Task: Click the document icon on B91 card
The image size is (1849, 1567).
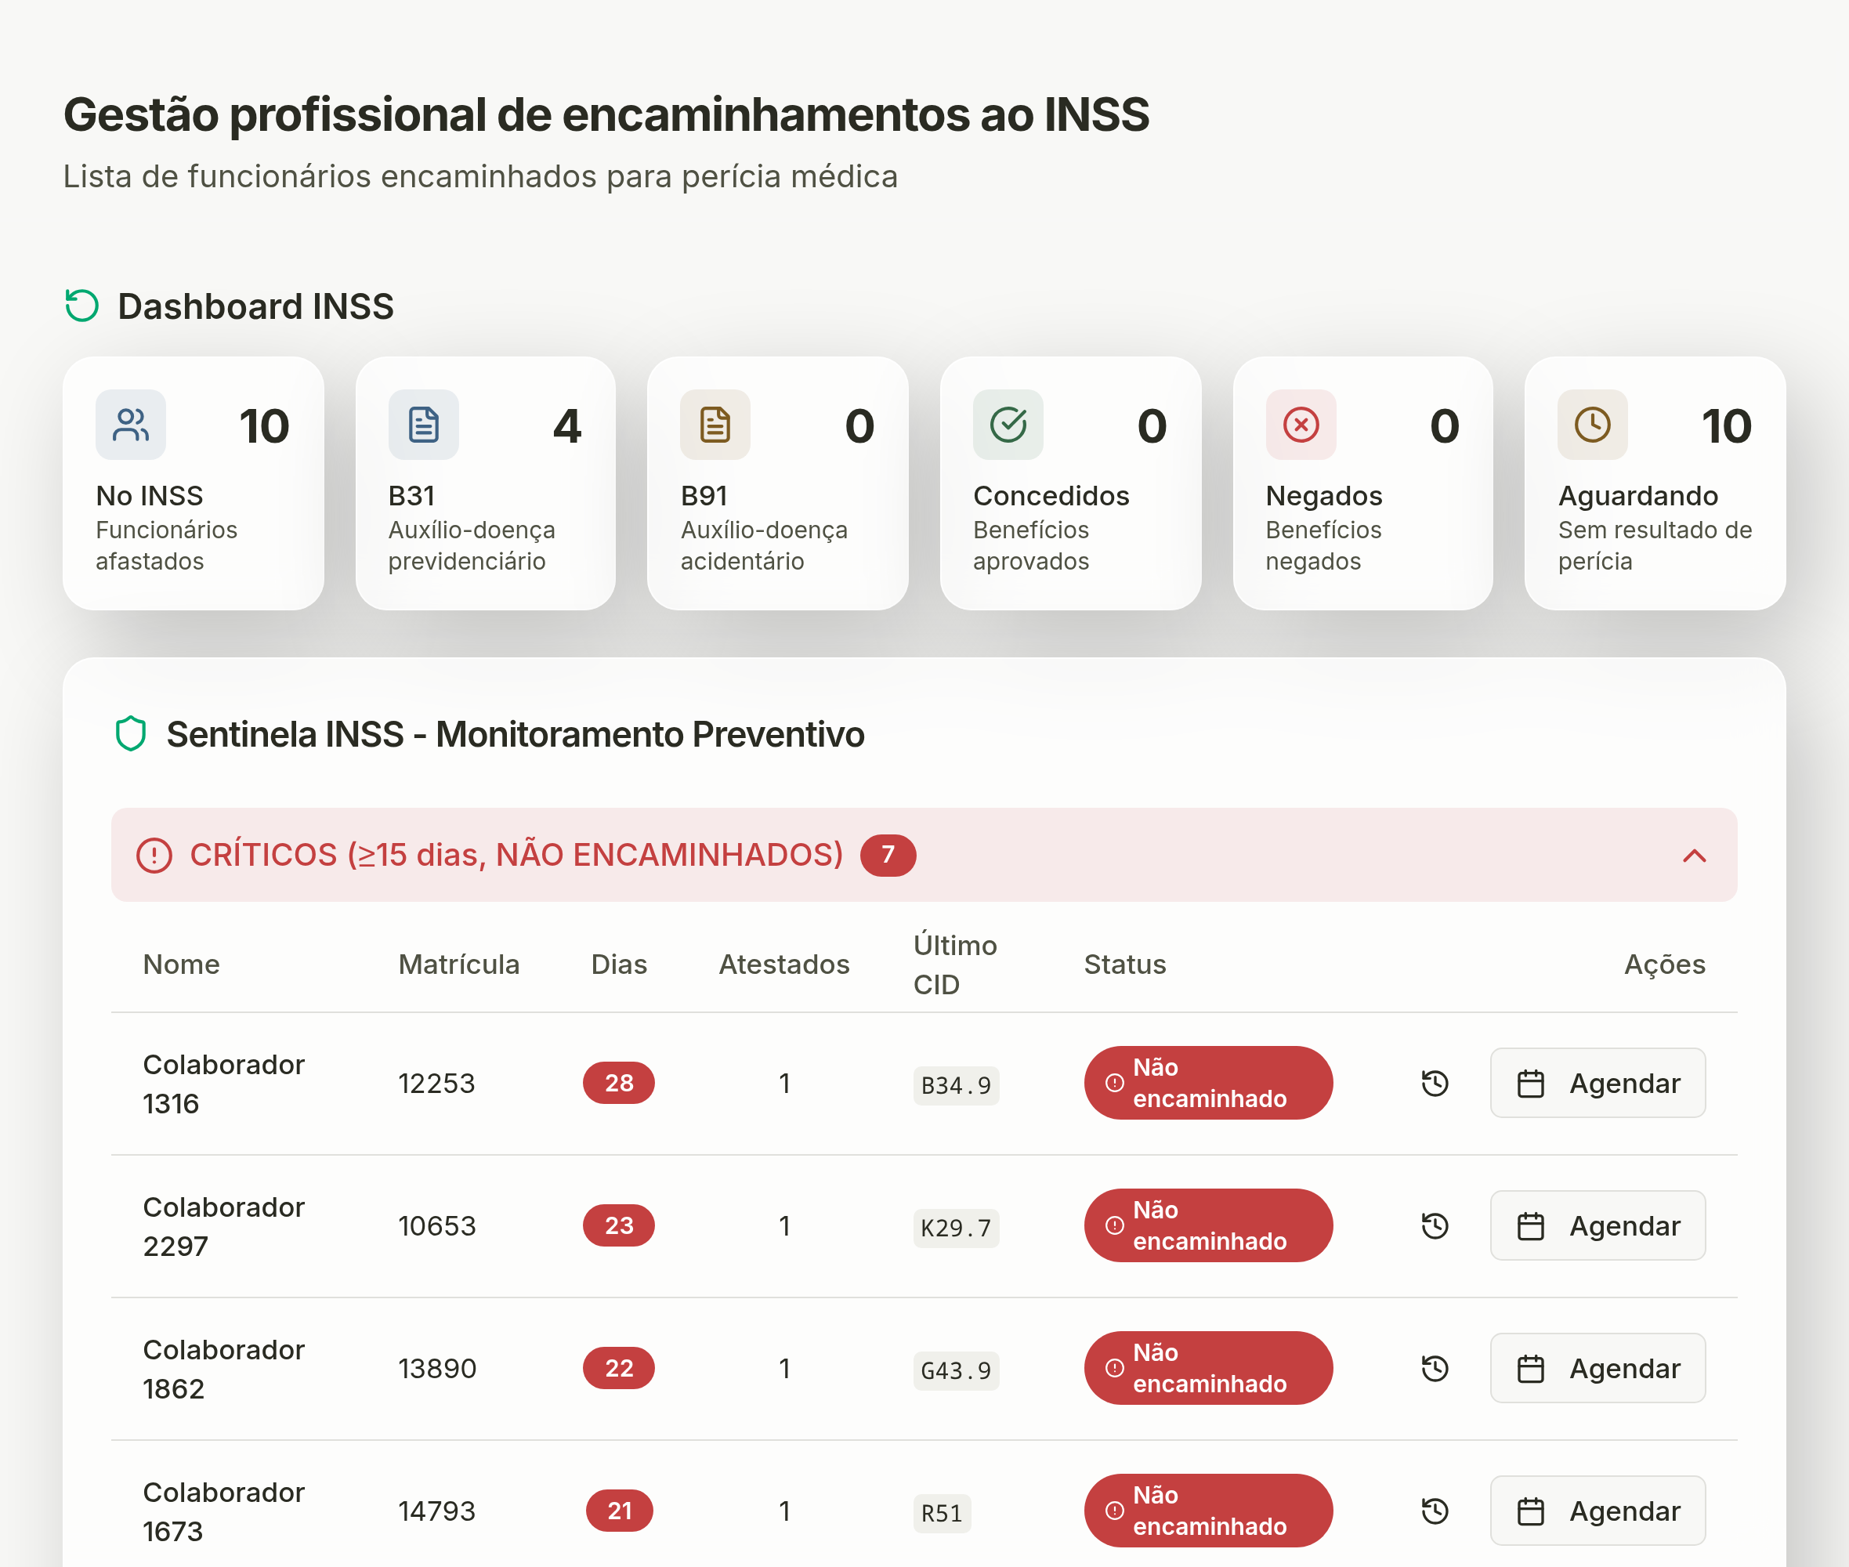Action: coord(715,425)
